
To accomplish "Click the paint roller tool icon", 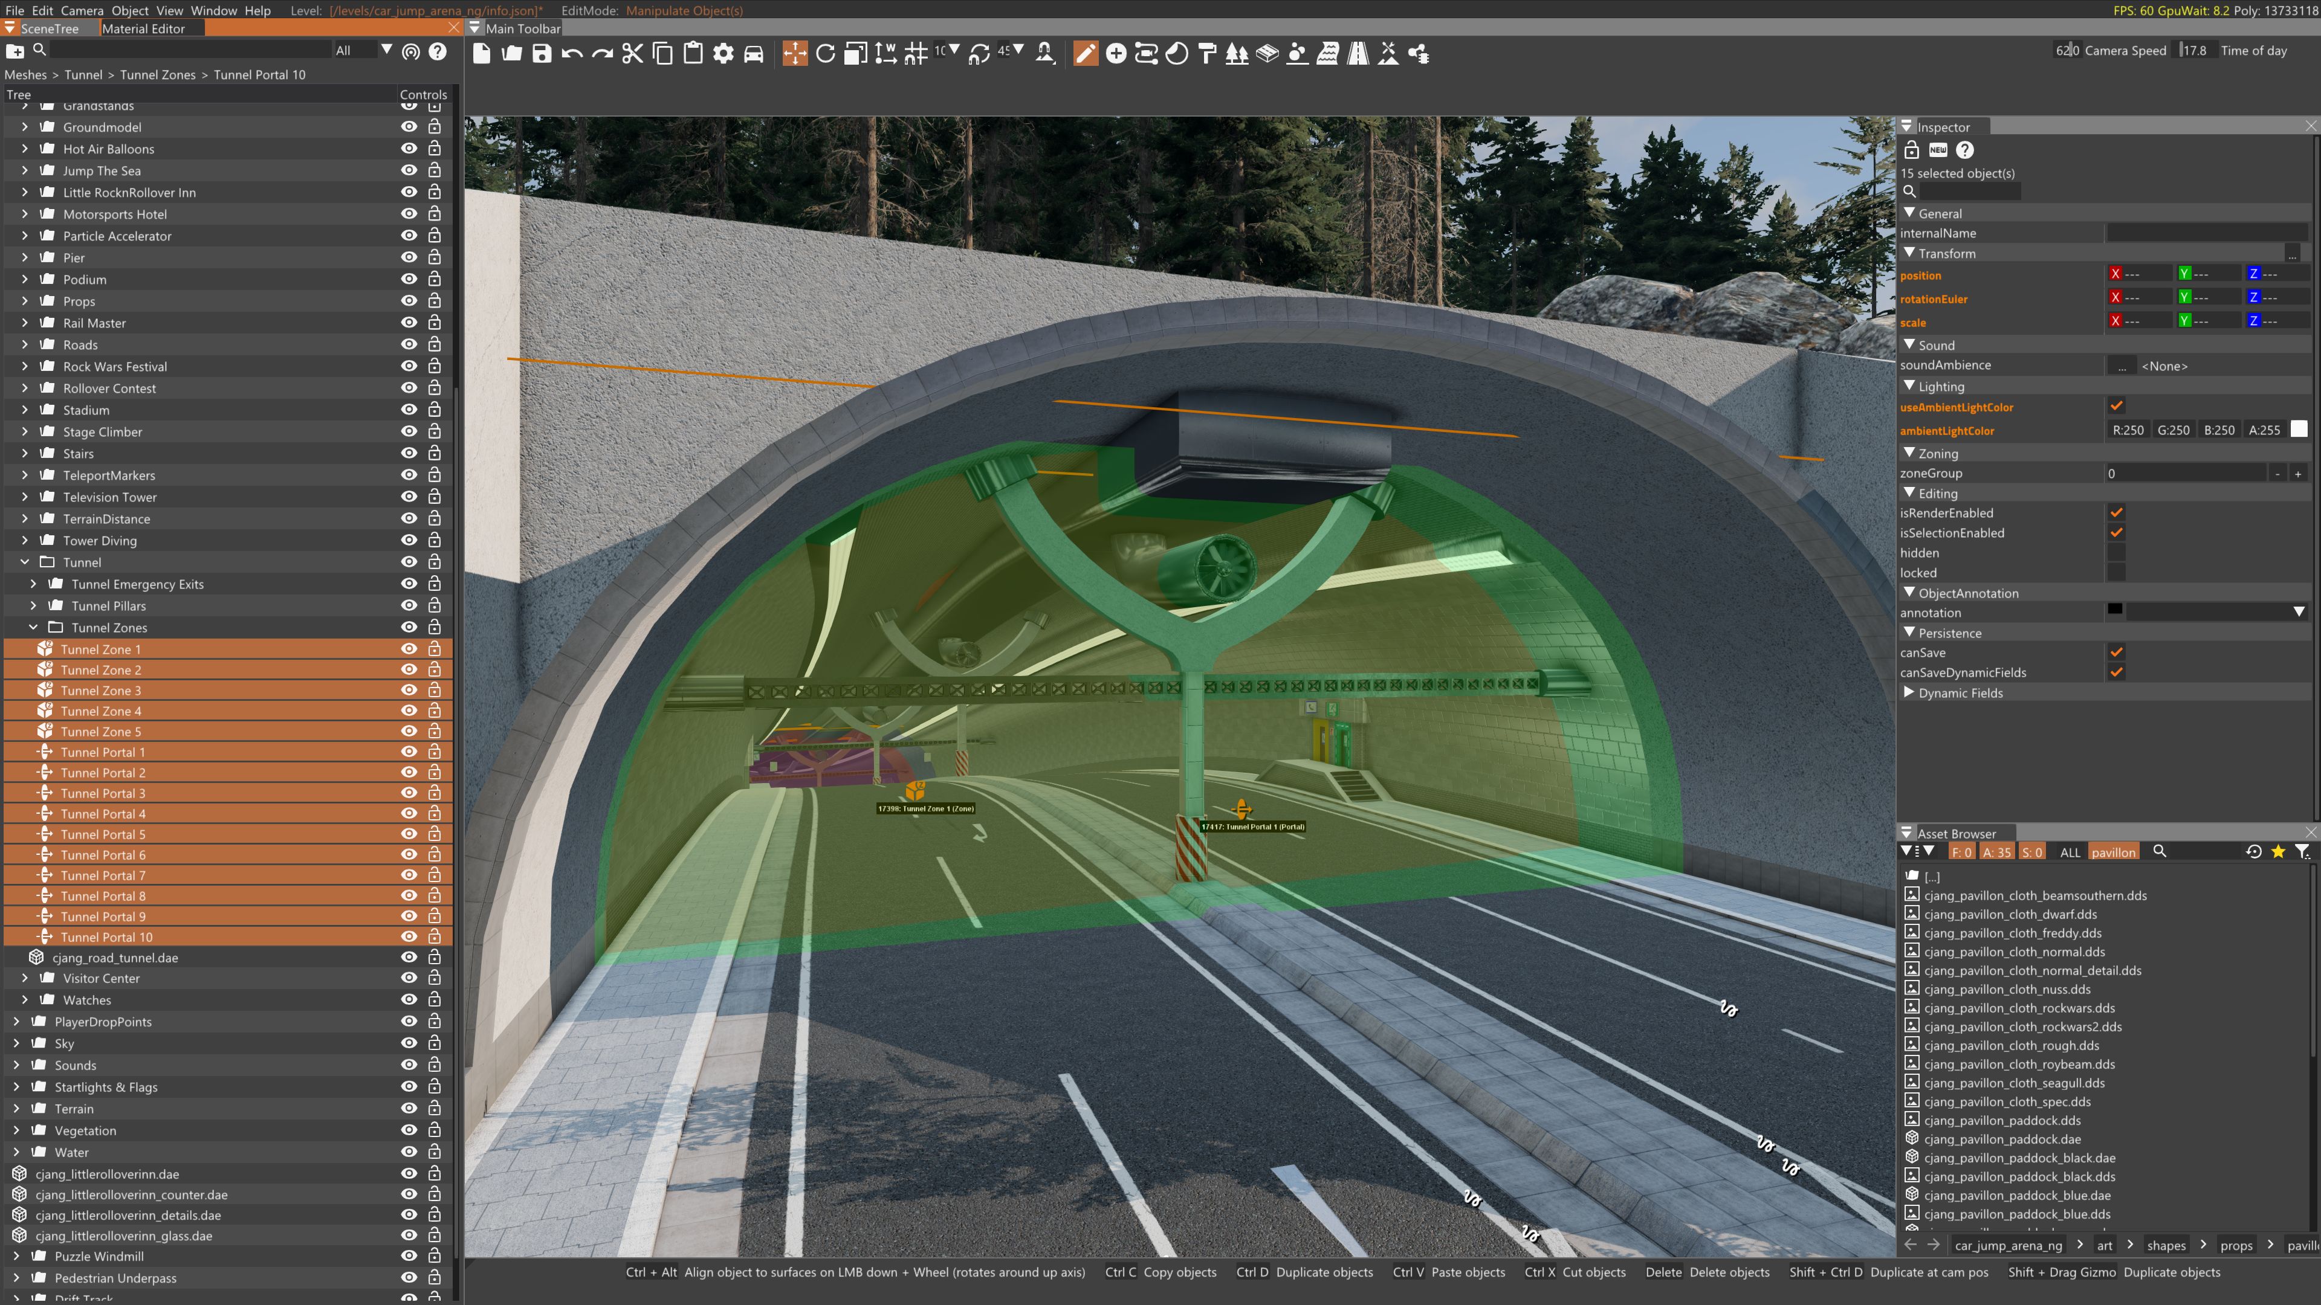I will coord(1208,54).
